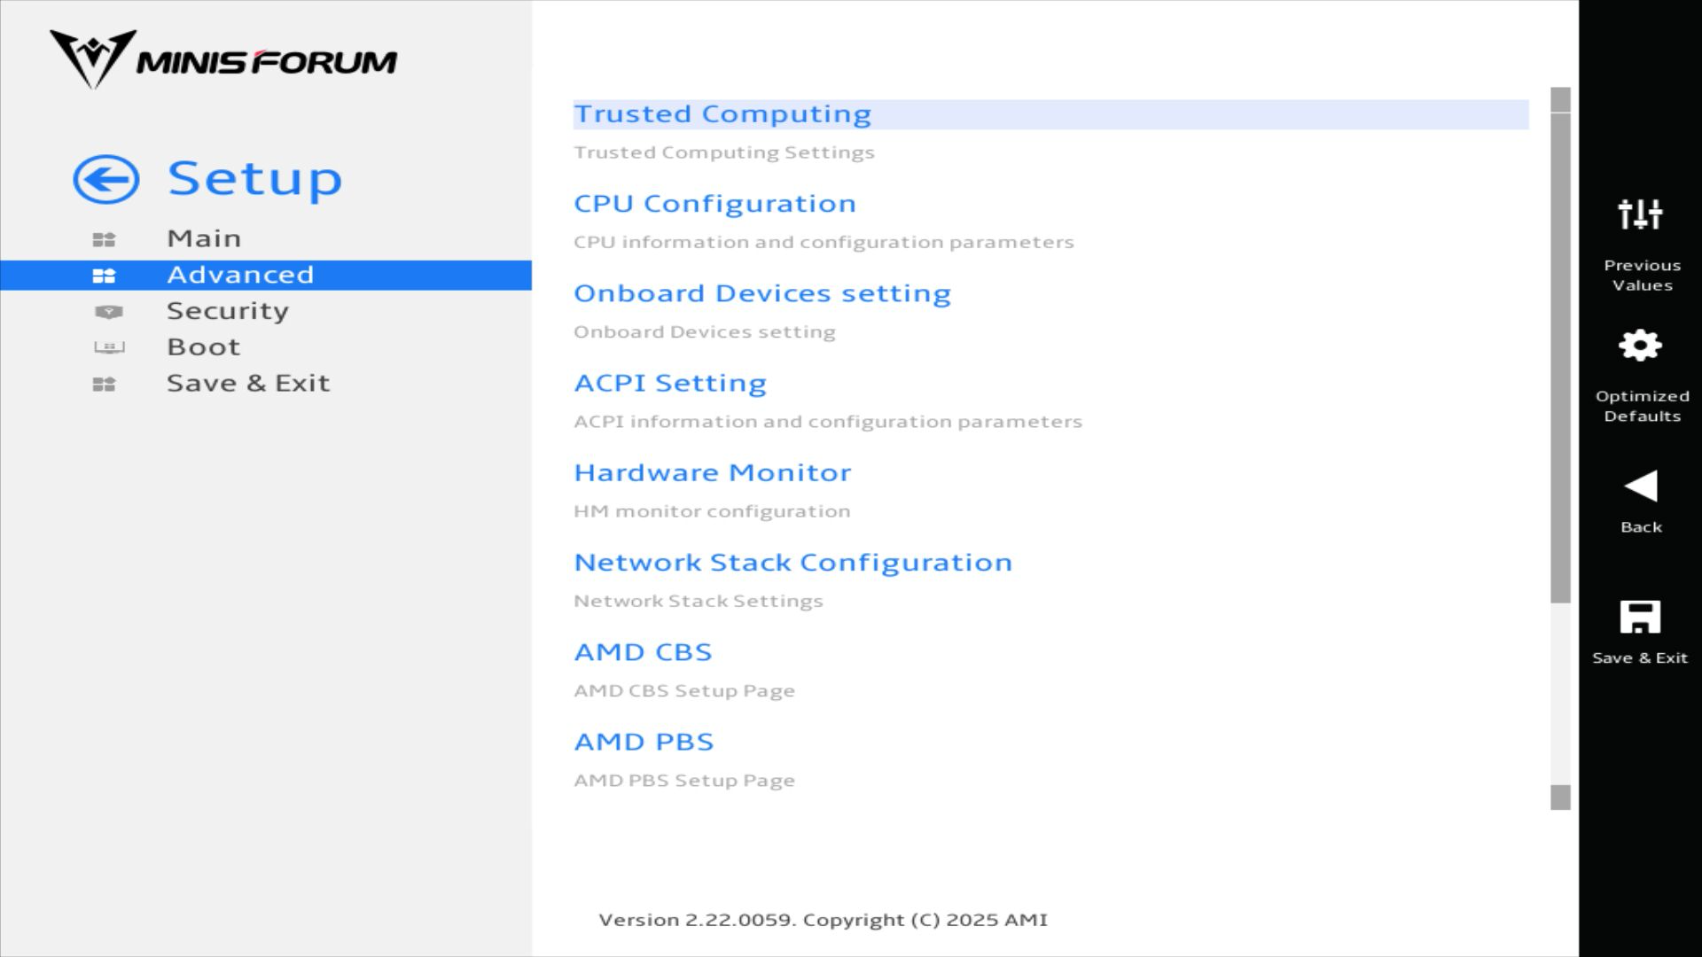
Task: Open AMD CBS setup page
Action: (643, 652)
